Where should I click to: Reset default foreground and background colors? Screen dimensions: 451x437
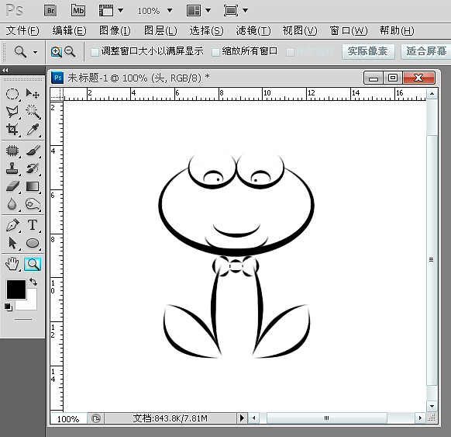[x=9, y=307]
